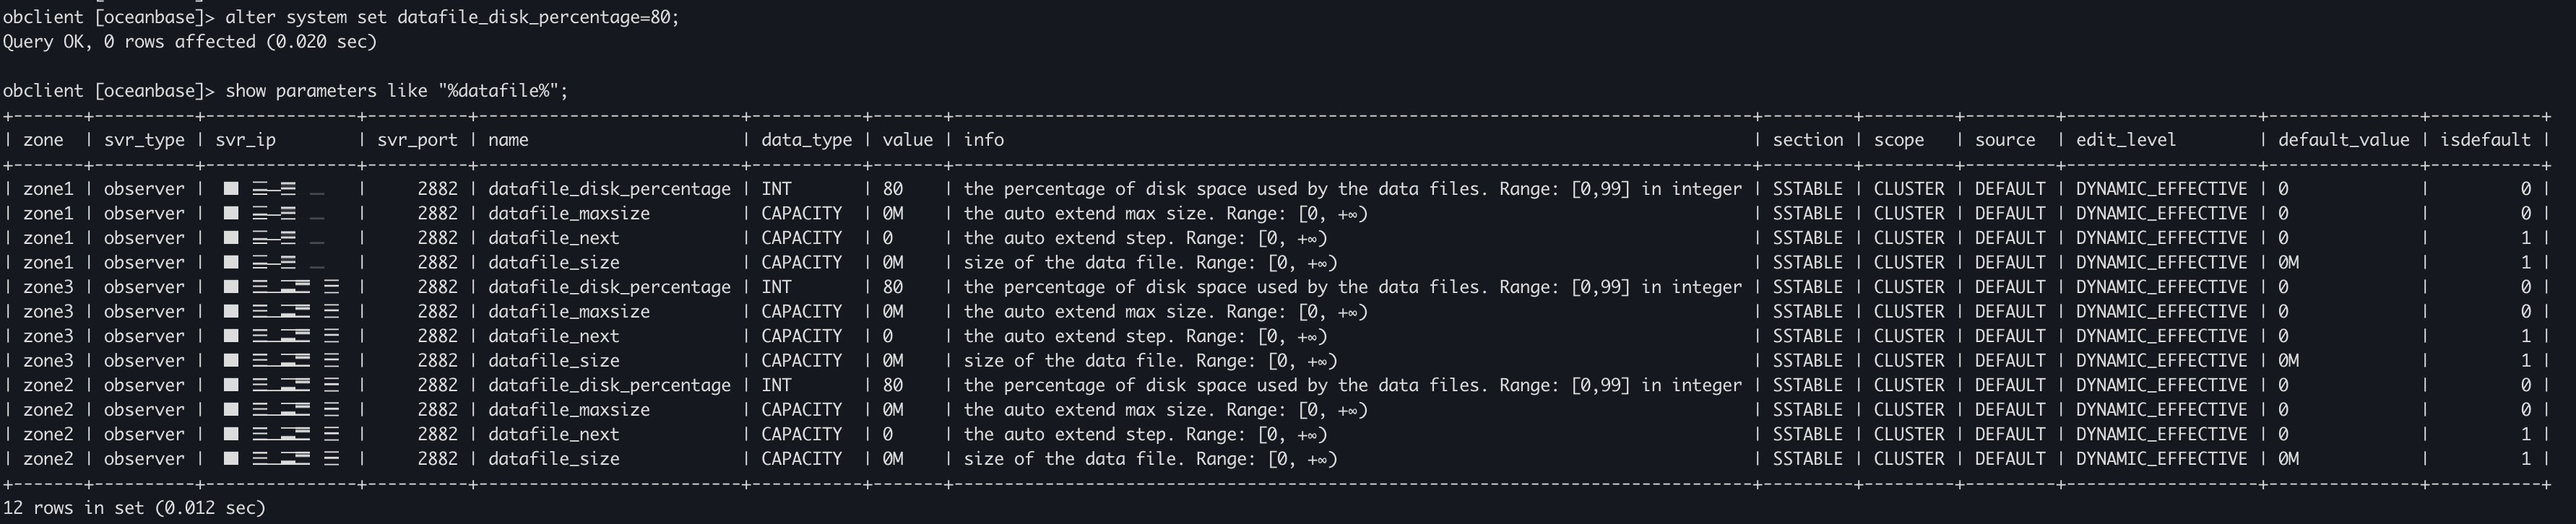The height and width of the screenshot is (524, 2576).
Task: Click the 'zone' column header
Action: [x=43, y=140]
